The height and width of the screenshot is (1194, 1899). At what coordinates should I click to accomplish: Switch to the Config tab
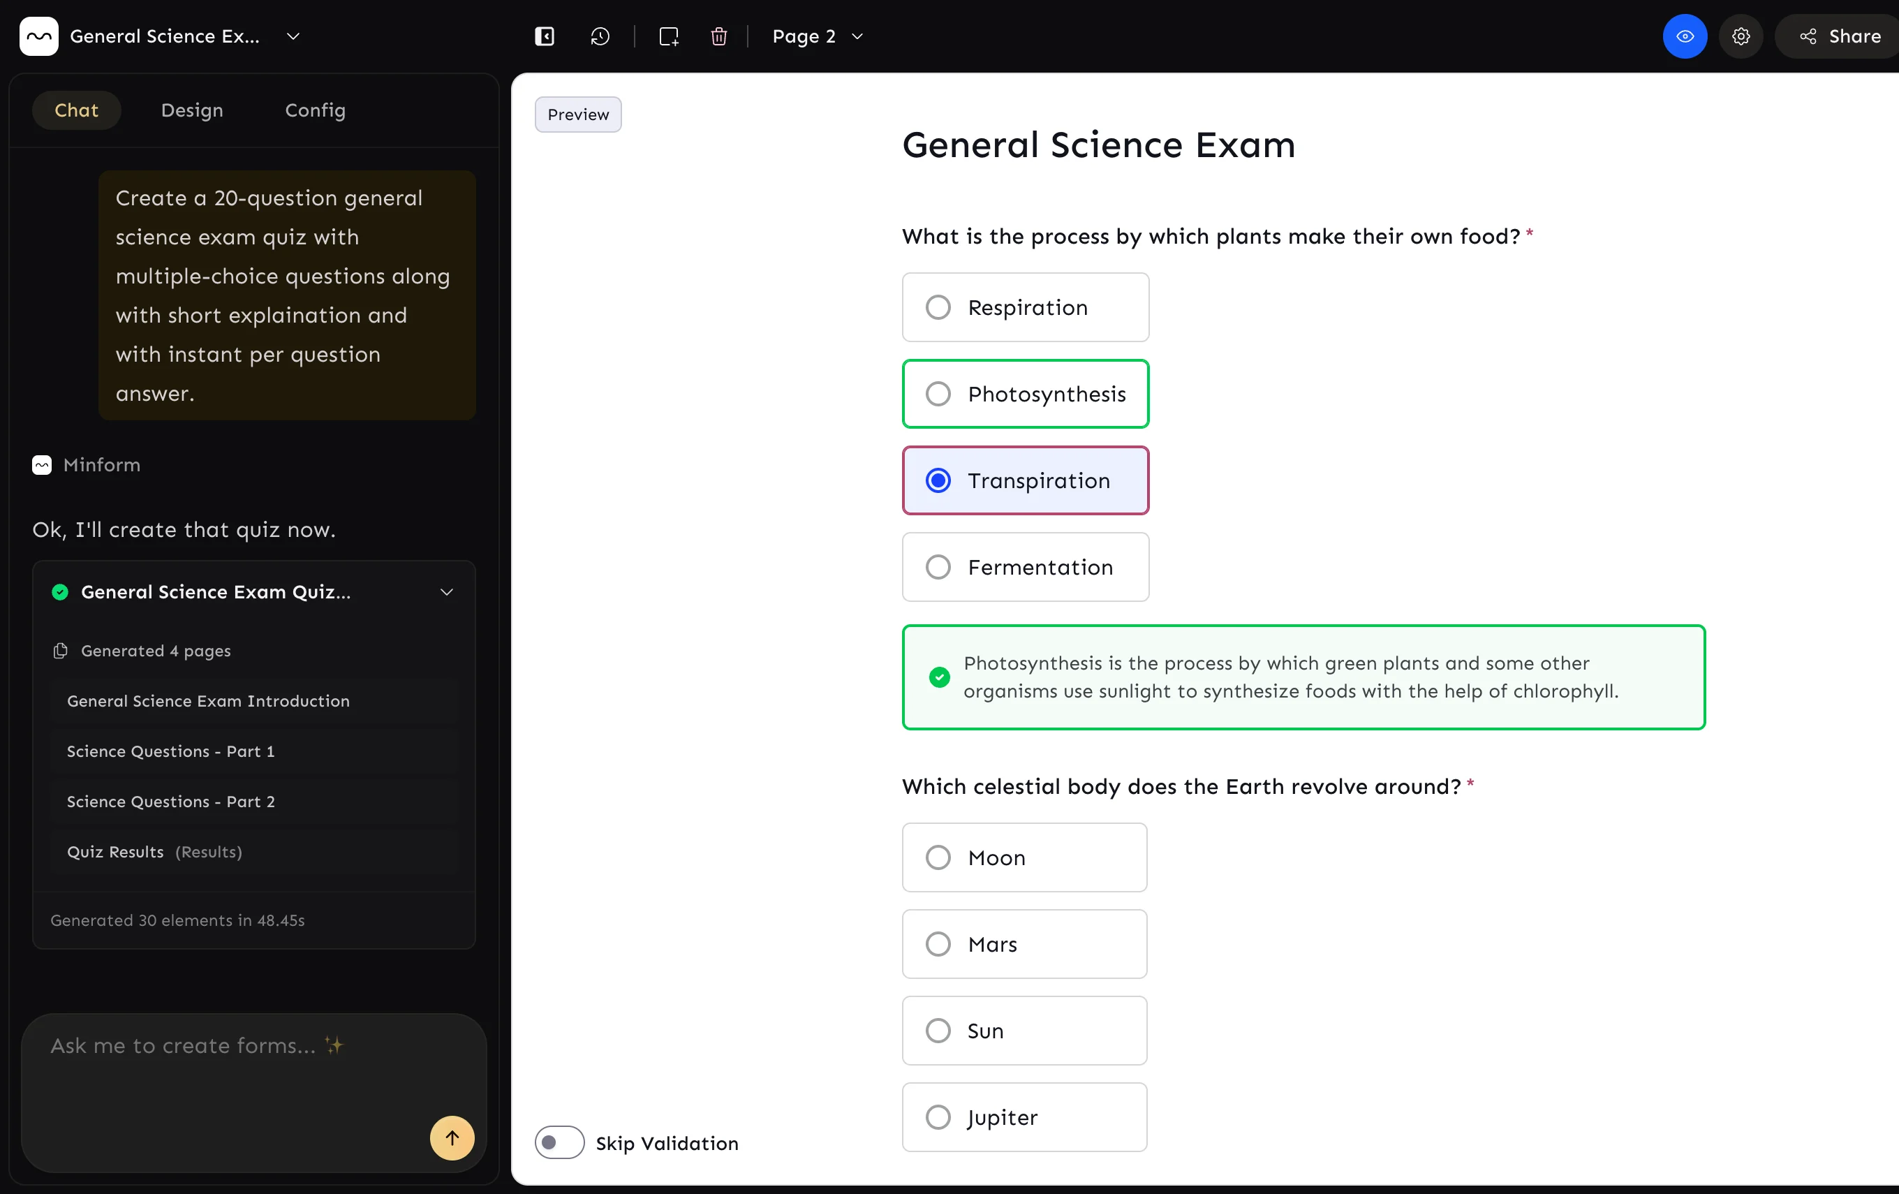pyautogui.click(x=315, y=110)
